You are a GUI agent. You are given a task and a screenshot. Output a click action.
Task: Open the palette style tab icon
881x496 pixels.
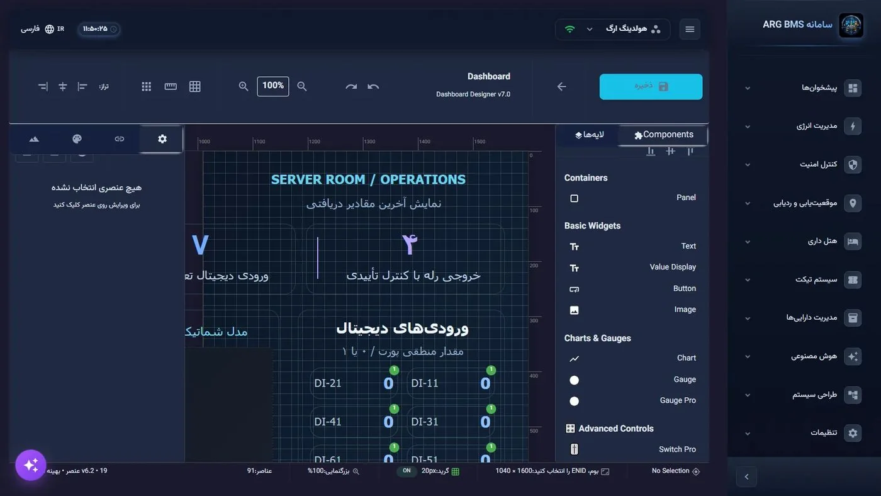pyautogui.click(x=77, y=139)
